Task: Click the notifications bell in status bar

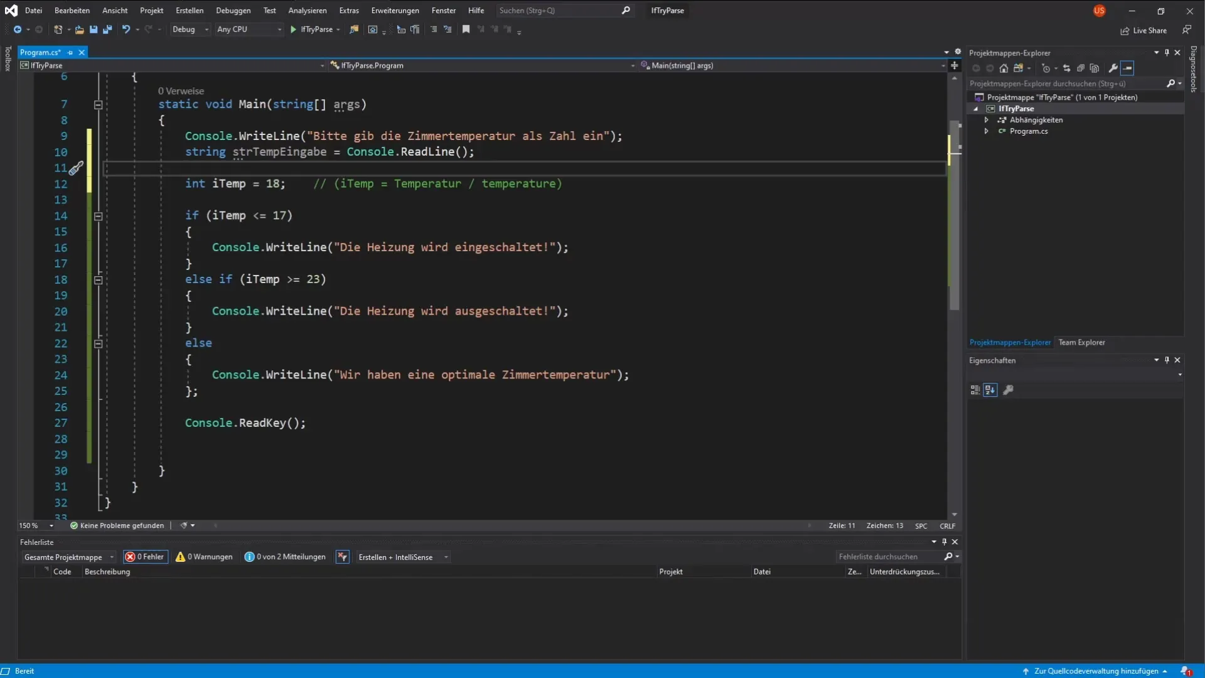Action: tap(1186, 671)
